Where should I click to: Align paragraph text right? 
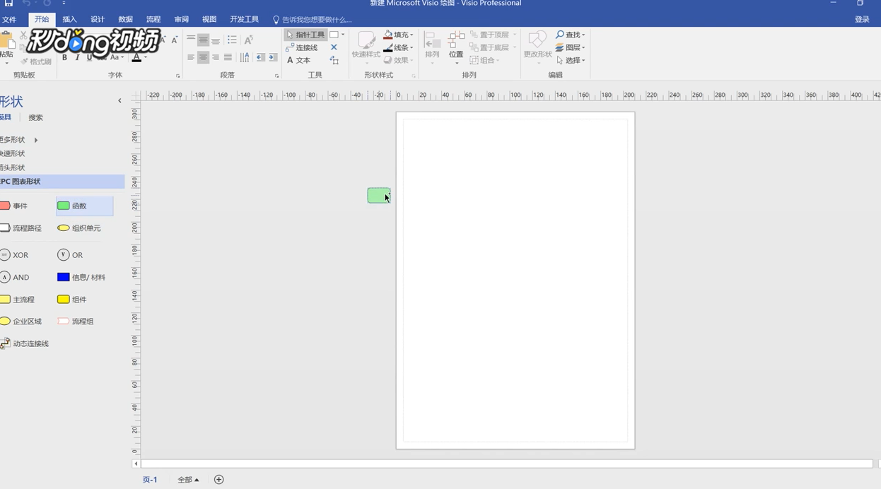point(216,57)
